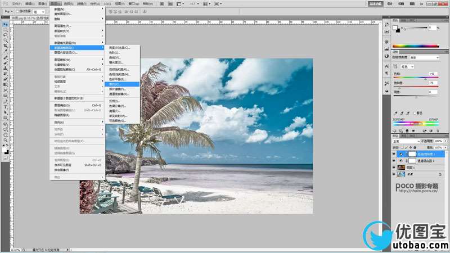The height and width of the screenshot is (253, 450).
Task: Open the History panel icon in dock
Action: (387, 25)
